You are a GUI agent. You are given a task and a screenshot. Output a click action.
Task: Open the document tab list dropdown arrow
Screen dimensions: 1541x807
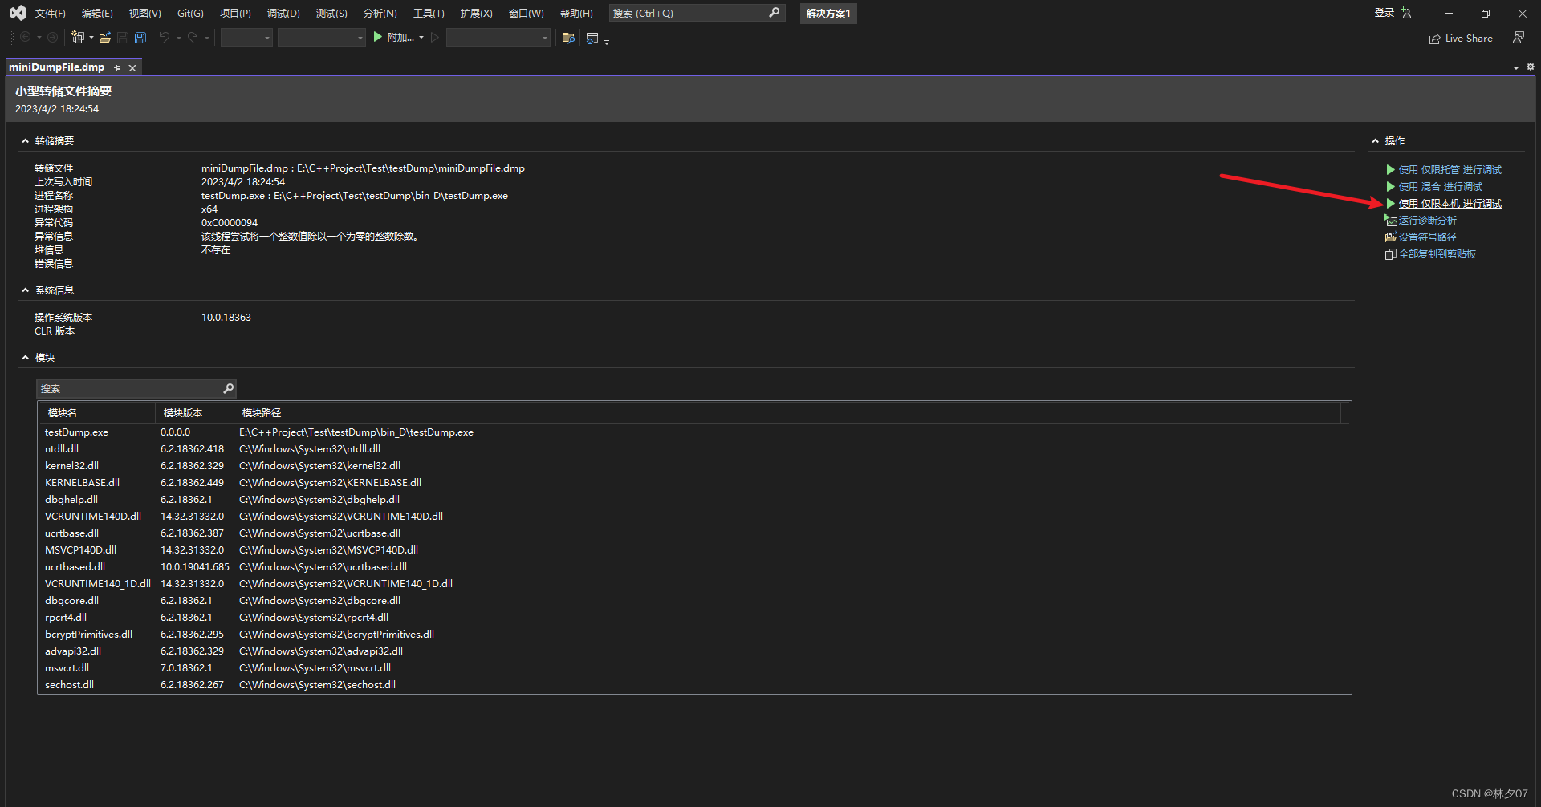[x=1516, y=68]
